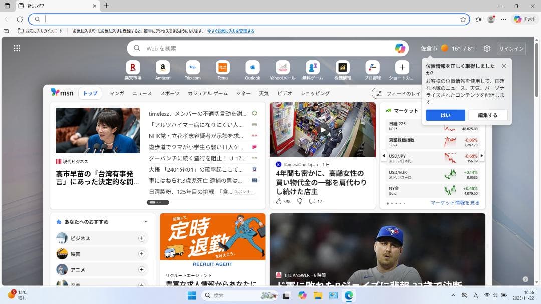Click the favorites star in address bar
This screenshot has height=304, width=541.
tap(463, 19)
